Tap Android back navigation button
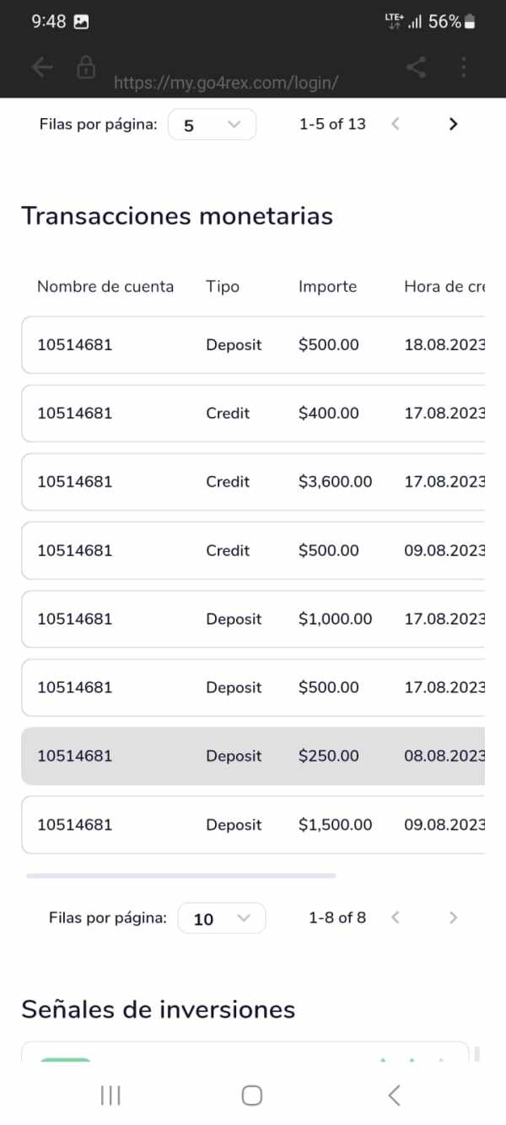 point(394,1095)
